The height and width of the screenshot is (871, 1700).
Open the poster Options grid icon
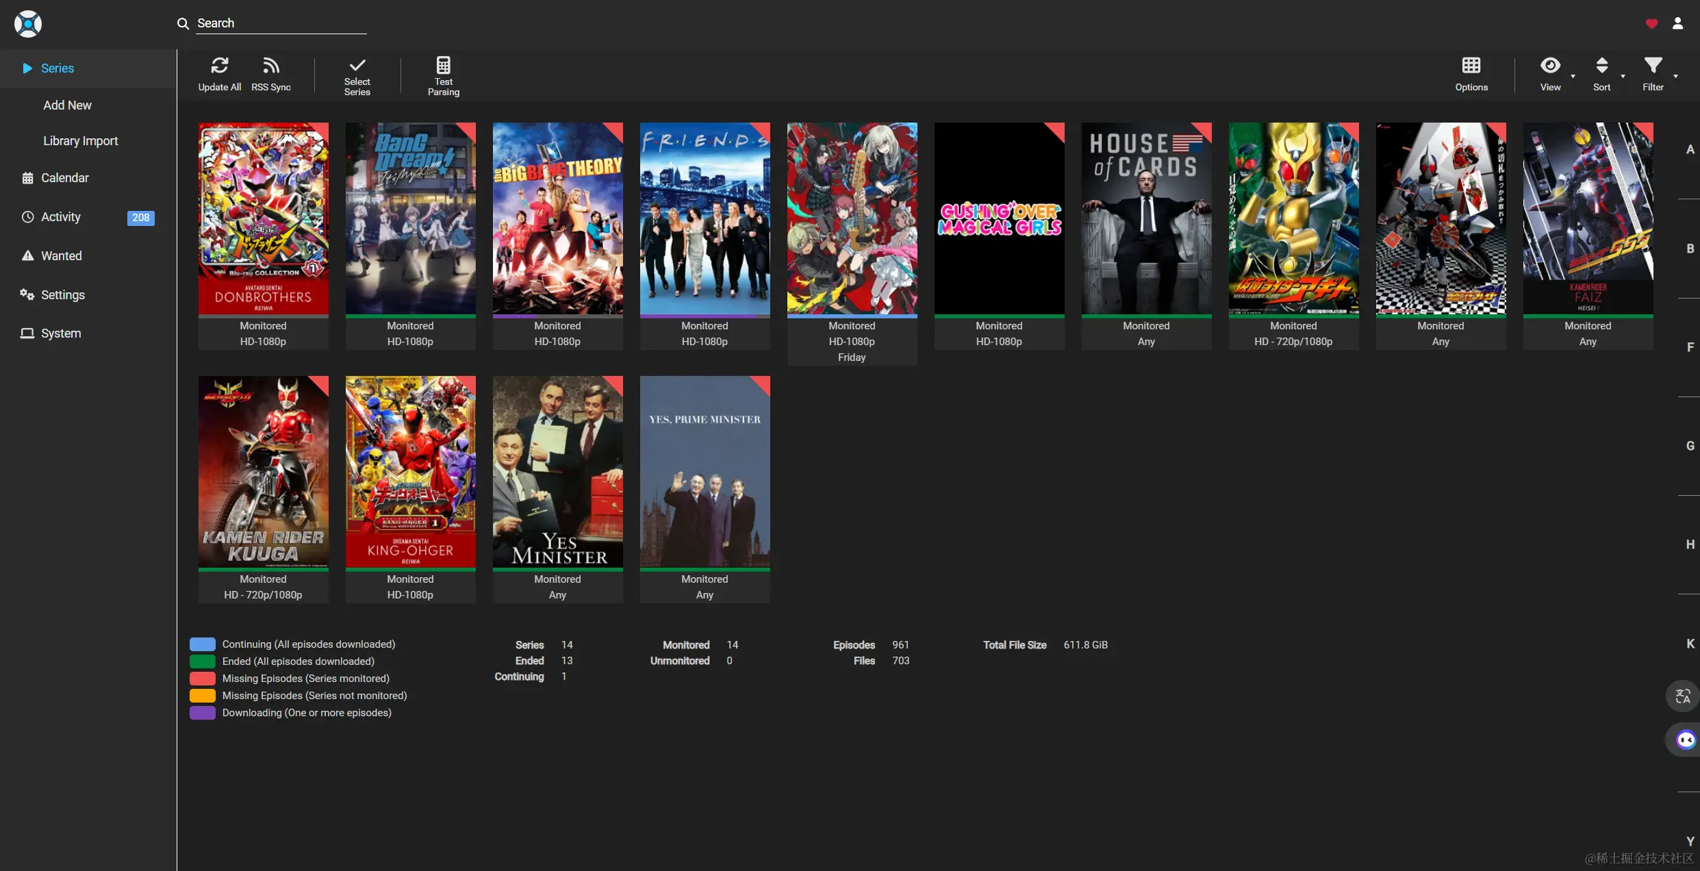click(1471, 66)
